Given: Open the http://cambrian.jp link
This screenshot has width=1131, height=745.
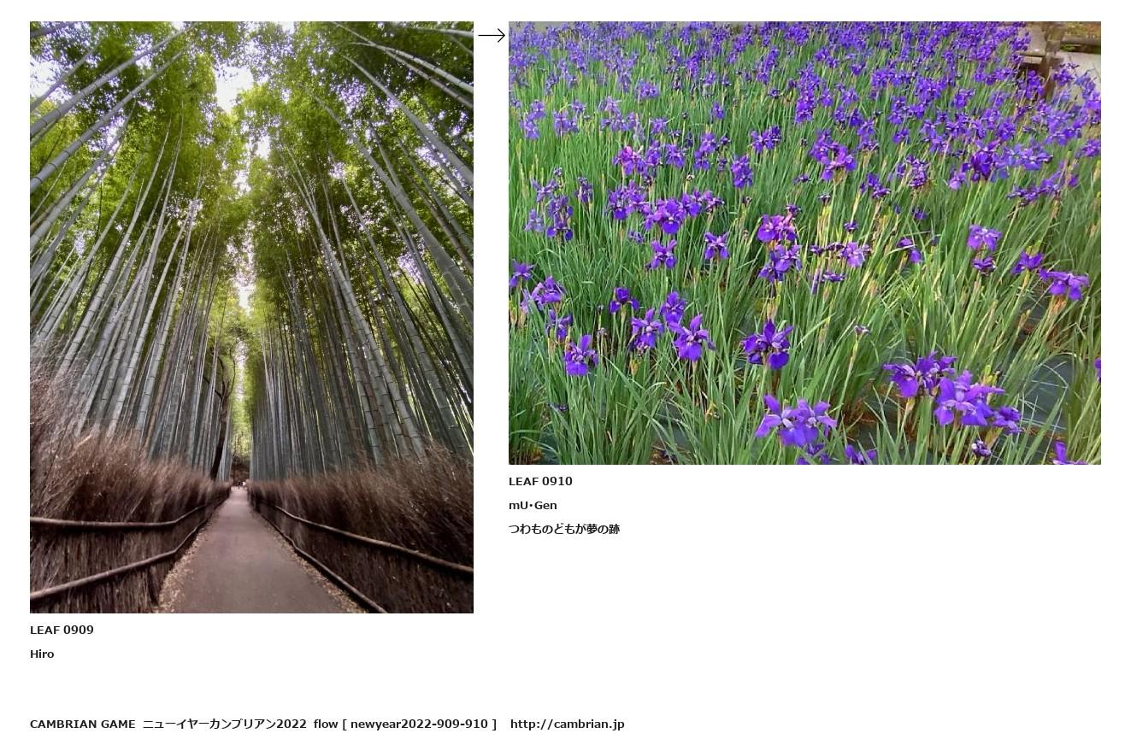Looking at the screenshot, I should (568, 724).
